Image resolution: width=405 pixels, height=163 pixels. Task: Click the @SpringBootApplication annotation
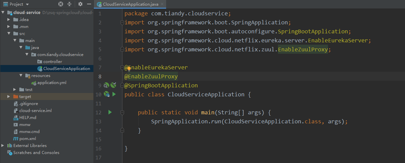[161, 85]
